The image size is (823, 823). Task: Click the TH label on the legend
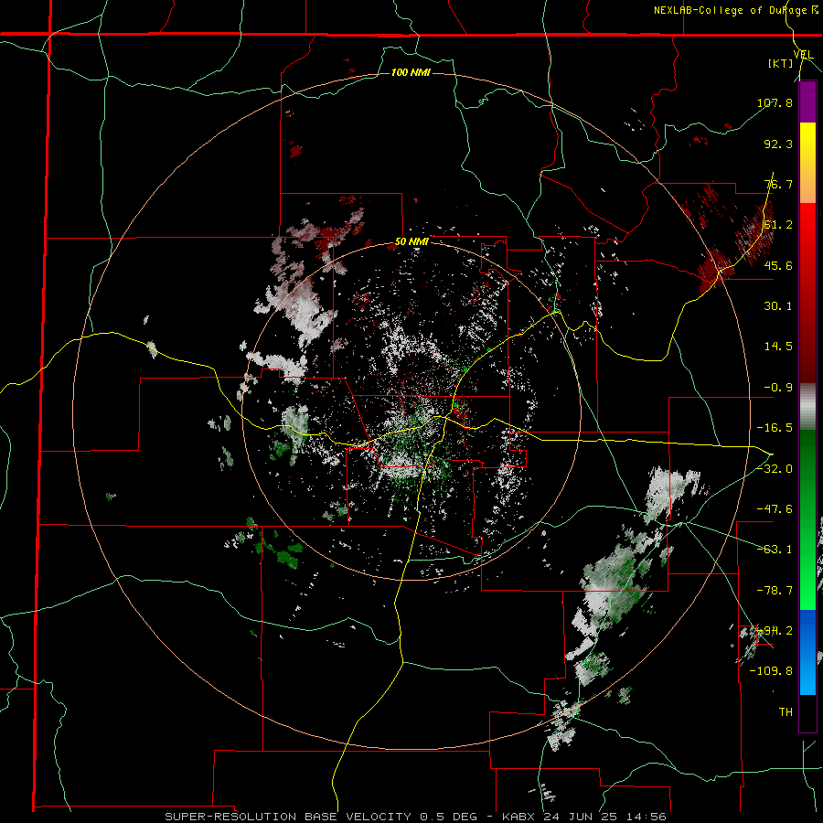point(786,712)
